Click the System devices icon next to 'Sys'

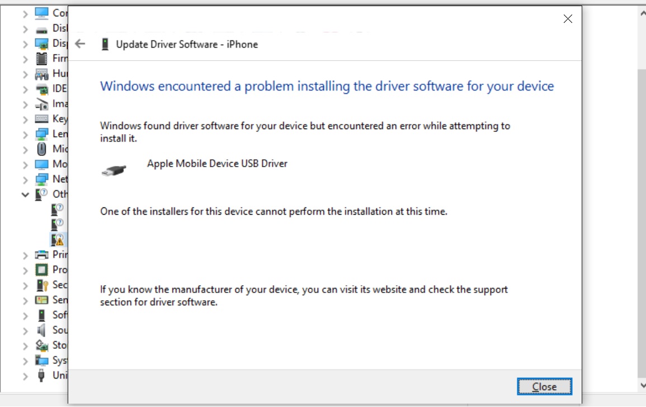point(41,361)
